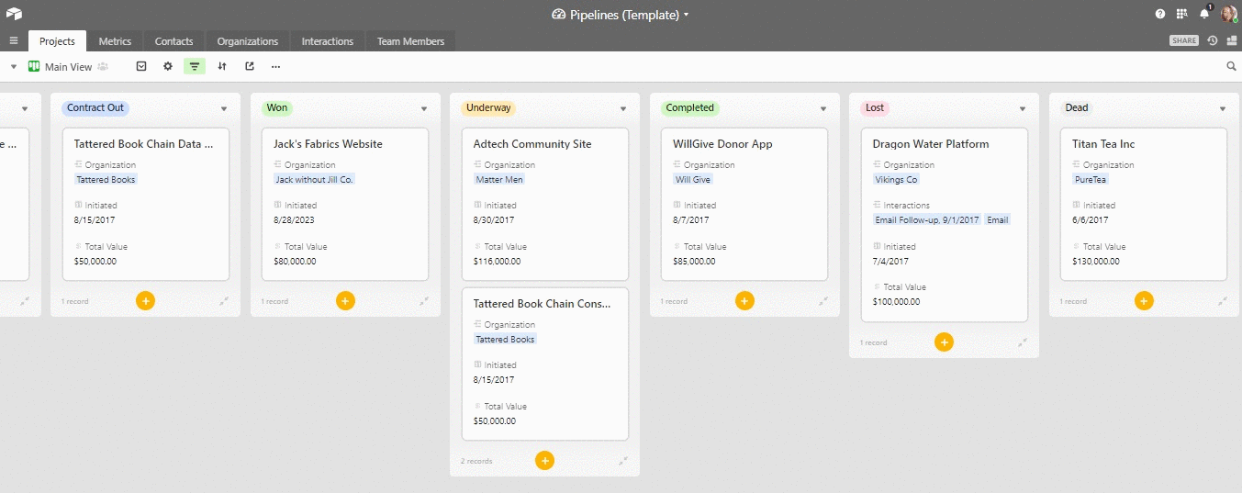This screenshot has width=1242, height=493.
Task: Click the Airtable logo home icon
Action: click(13, 14)
